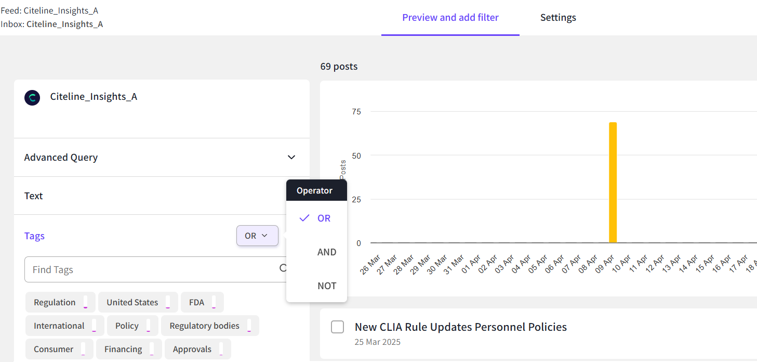Click the checkmark icon beside OR
This screenshot has width=757, height=362.
coord(304,218)
